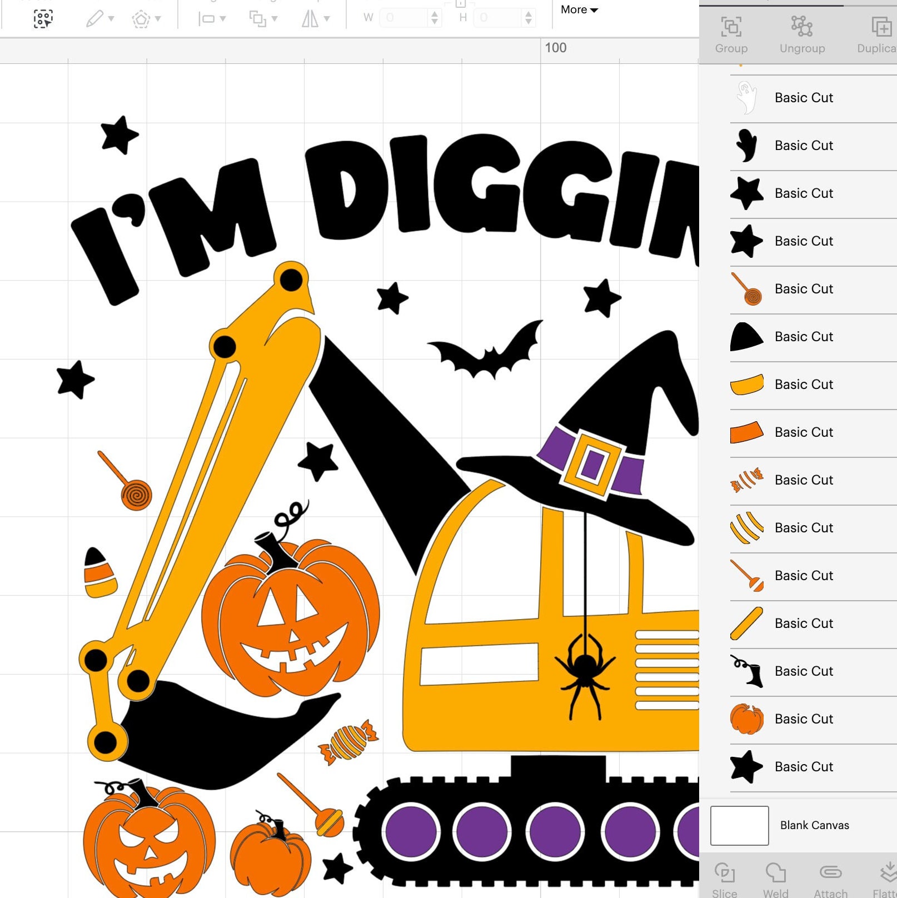Open the More menu
Image resolution: width=897 pixels, height=898 pixels.
pos(579,9)
